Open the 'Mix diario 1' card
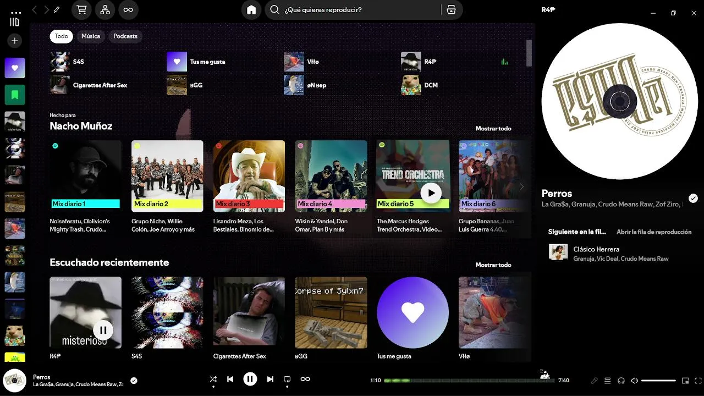The width and height of the screenshot is (704, 396). coord(86,187)
